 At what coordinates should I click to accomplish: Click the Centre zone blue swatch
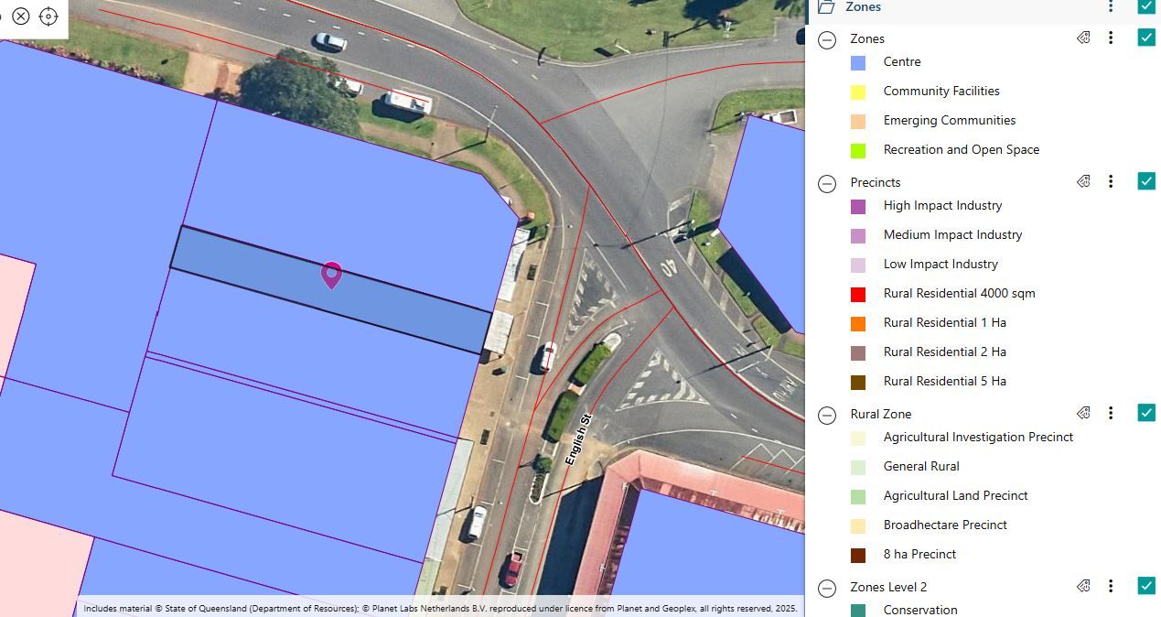(x=858, y=63)
